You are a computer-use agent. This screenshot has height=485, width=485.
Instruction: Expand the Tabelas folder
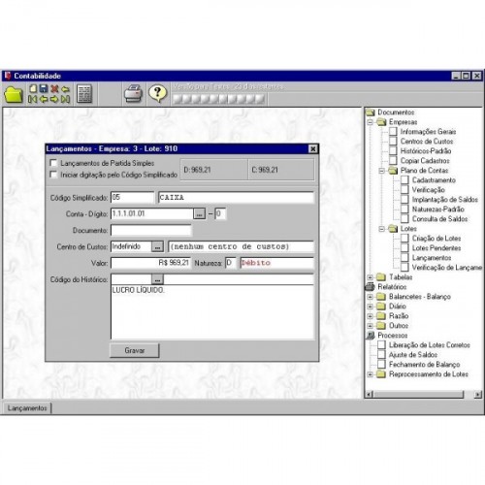[371, 277]
